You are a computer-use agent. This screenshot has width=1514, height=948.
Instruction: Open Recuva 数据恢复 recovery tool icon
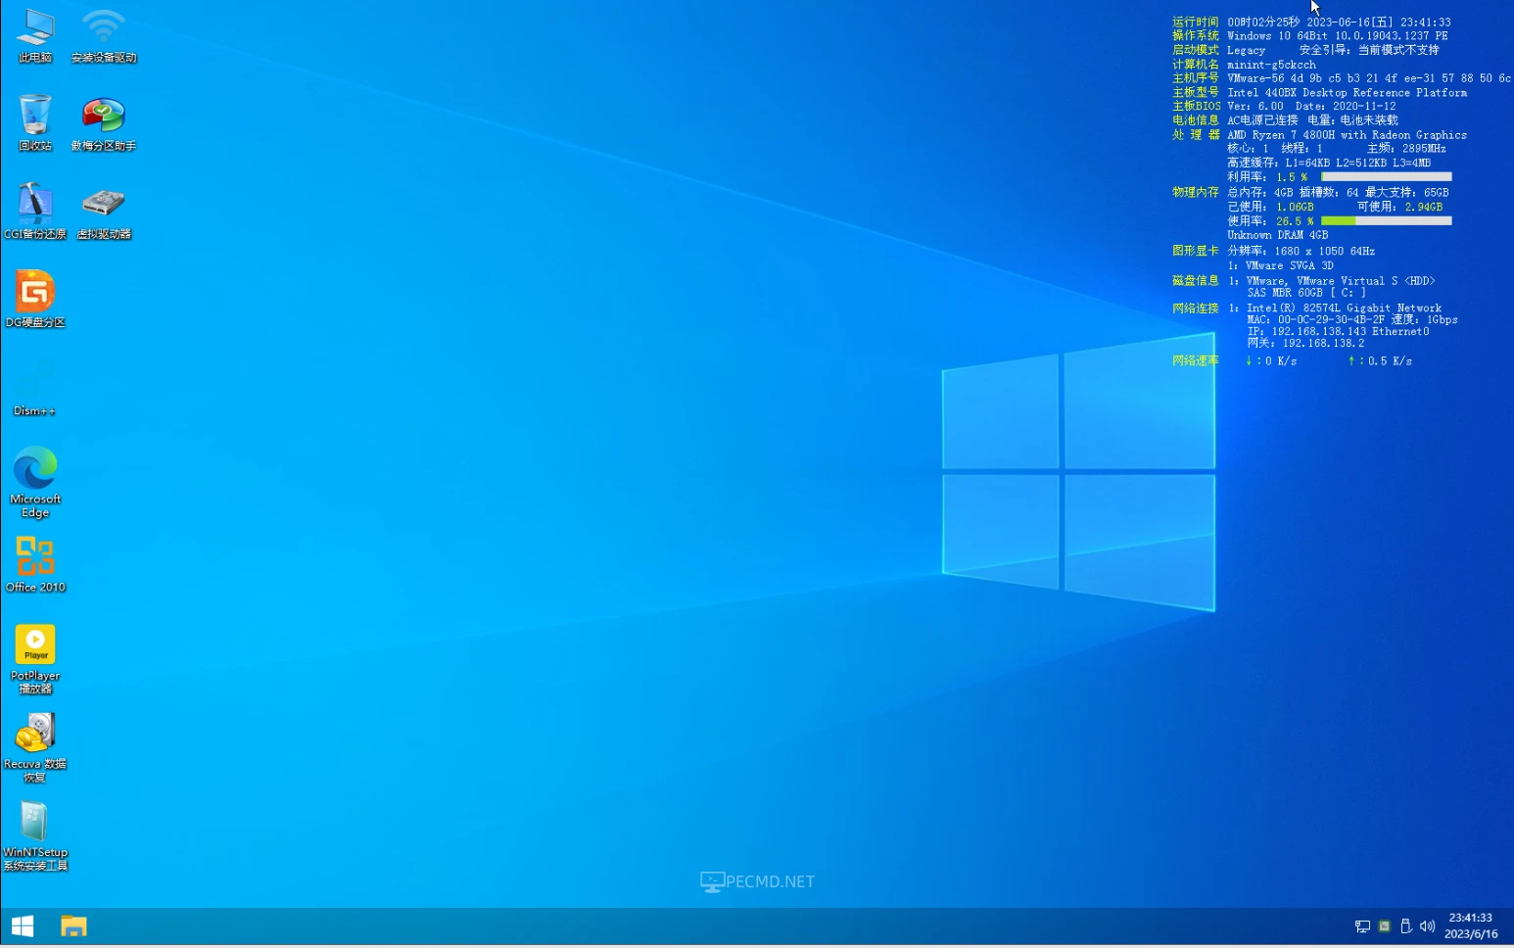pyautogui.click(x=35, y=747)
